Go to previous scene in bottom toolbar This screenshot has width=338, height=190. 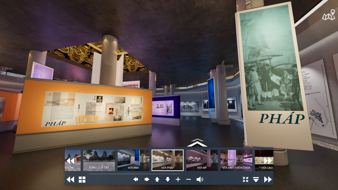click(70, 179)
